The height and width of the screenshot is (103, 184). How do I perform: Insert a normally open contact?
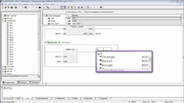point(79,7)
